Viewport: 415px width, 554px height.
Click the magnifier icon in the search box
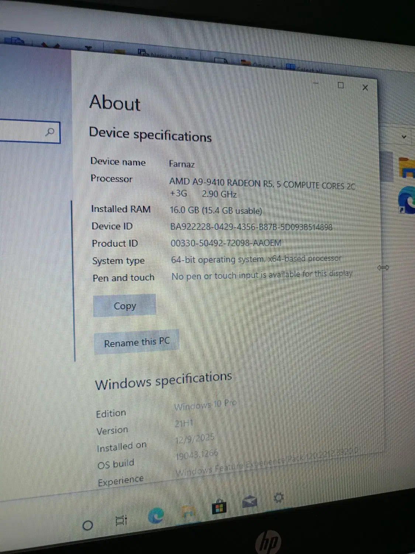(50, 132)
